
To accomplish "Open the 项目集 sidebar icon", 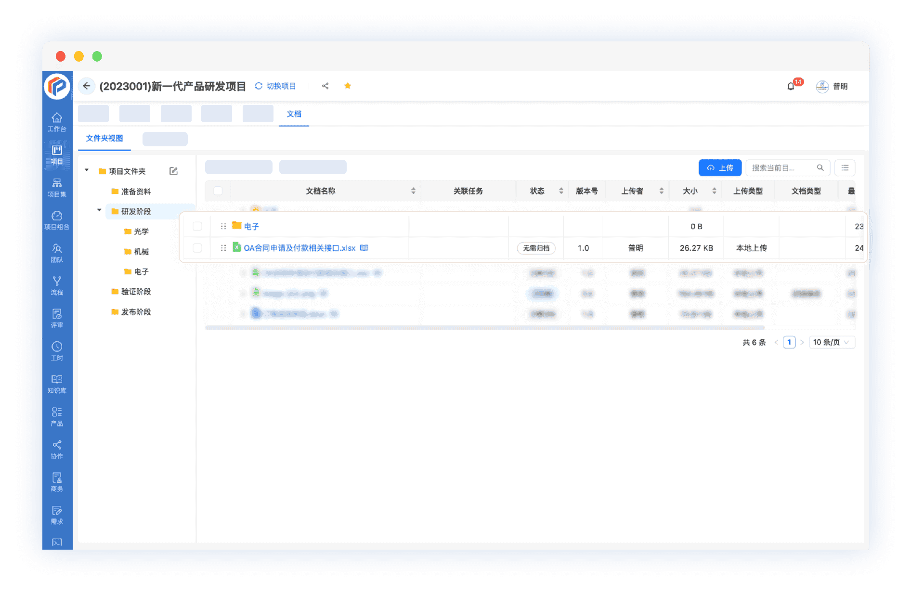I will [57, 188].
